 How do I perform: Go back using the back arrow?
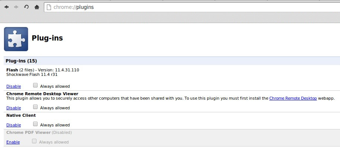pyautogui.click(x=6, y=7)
